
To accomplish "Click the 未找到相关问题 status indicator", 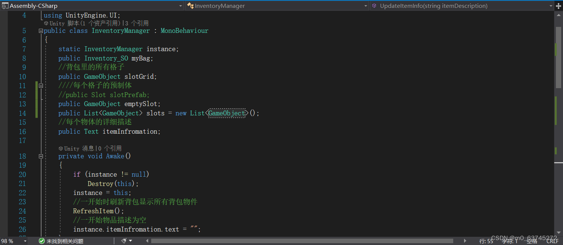I will [x=61, y=241].
